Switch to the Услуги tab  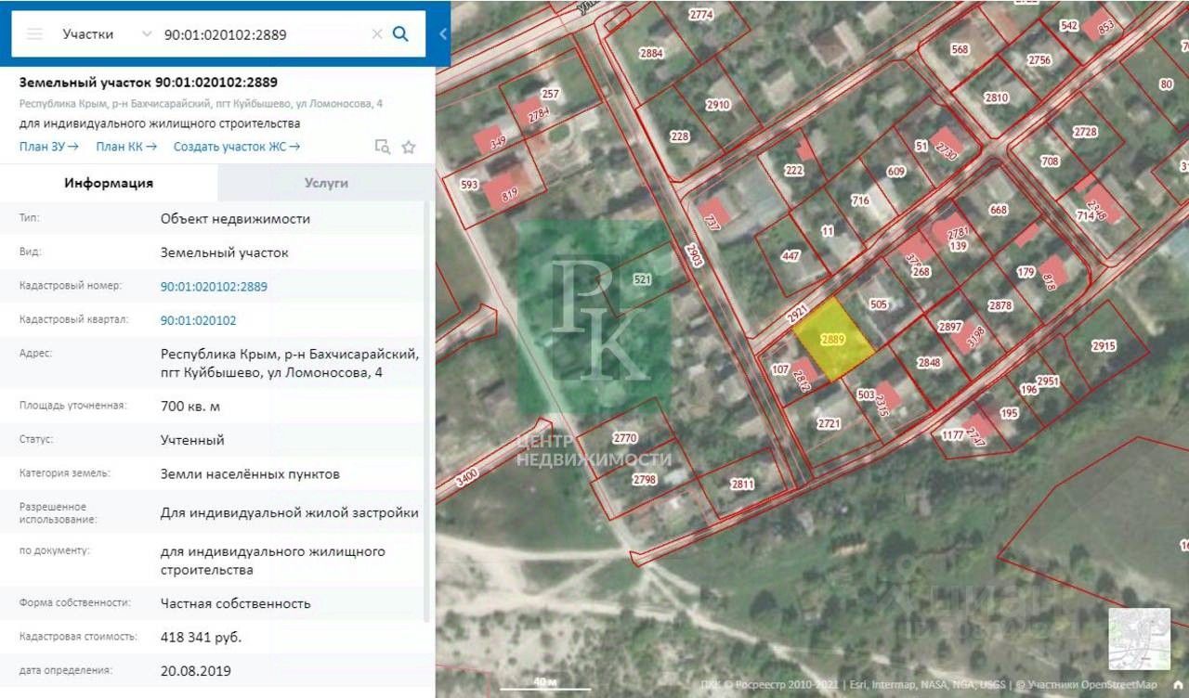click(x=326, y=183)
